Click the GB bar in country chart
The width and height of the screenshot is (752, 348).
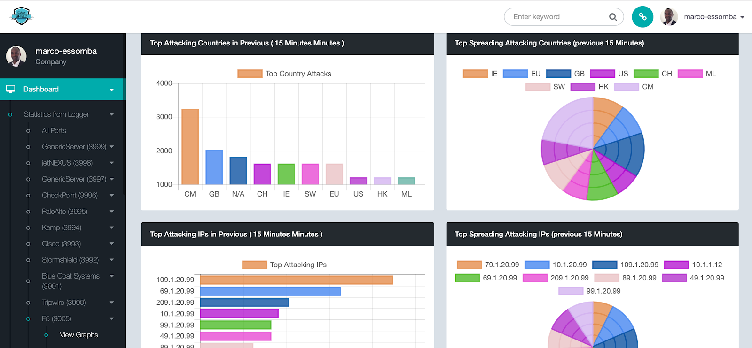coord(214,167)
